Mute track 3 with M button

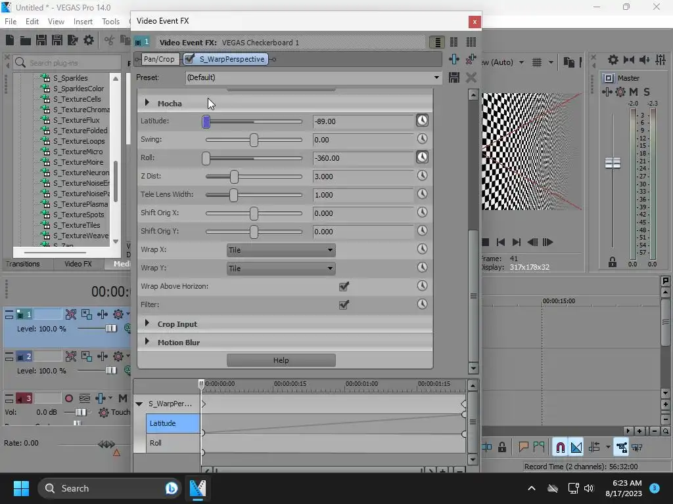pyautogui.click(x=123, y=398)
